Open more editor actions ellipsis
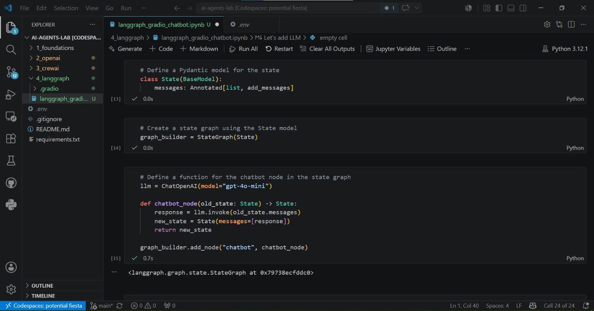This screenshot has height=311, width=594. (x=583, y=24)
